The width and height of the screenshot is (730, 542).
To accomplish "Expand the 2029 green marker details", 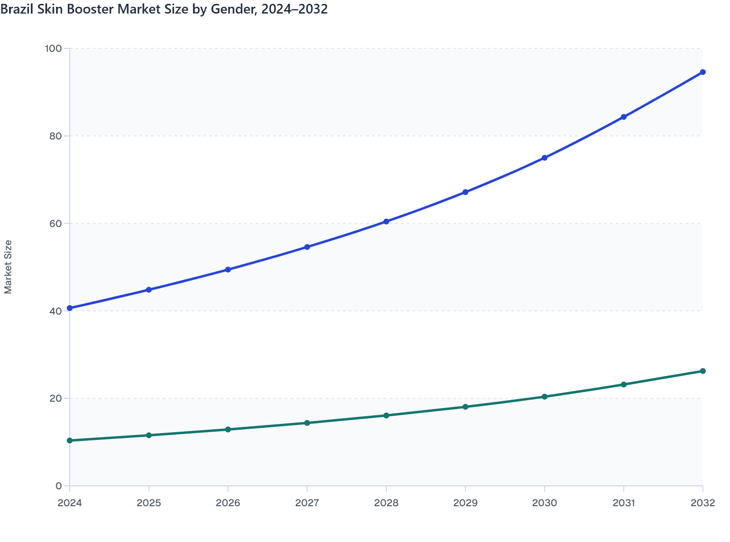I will pos(465,406).
